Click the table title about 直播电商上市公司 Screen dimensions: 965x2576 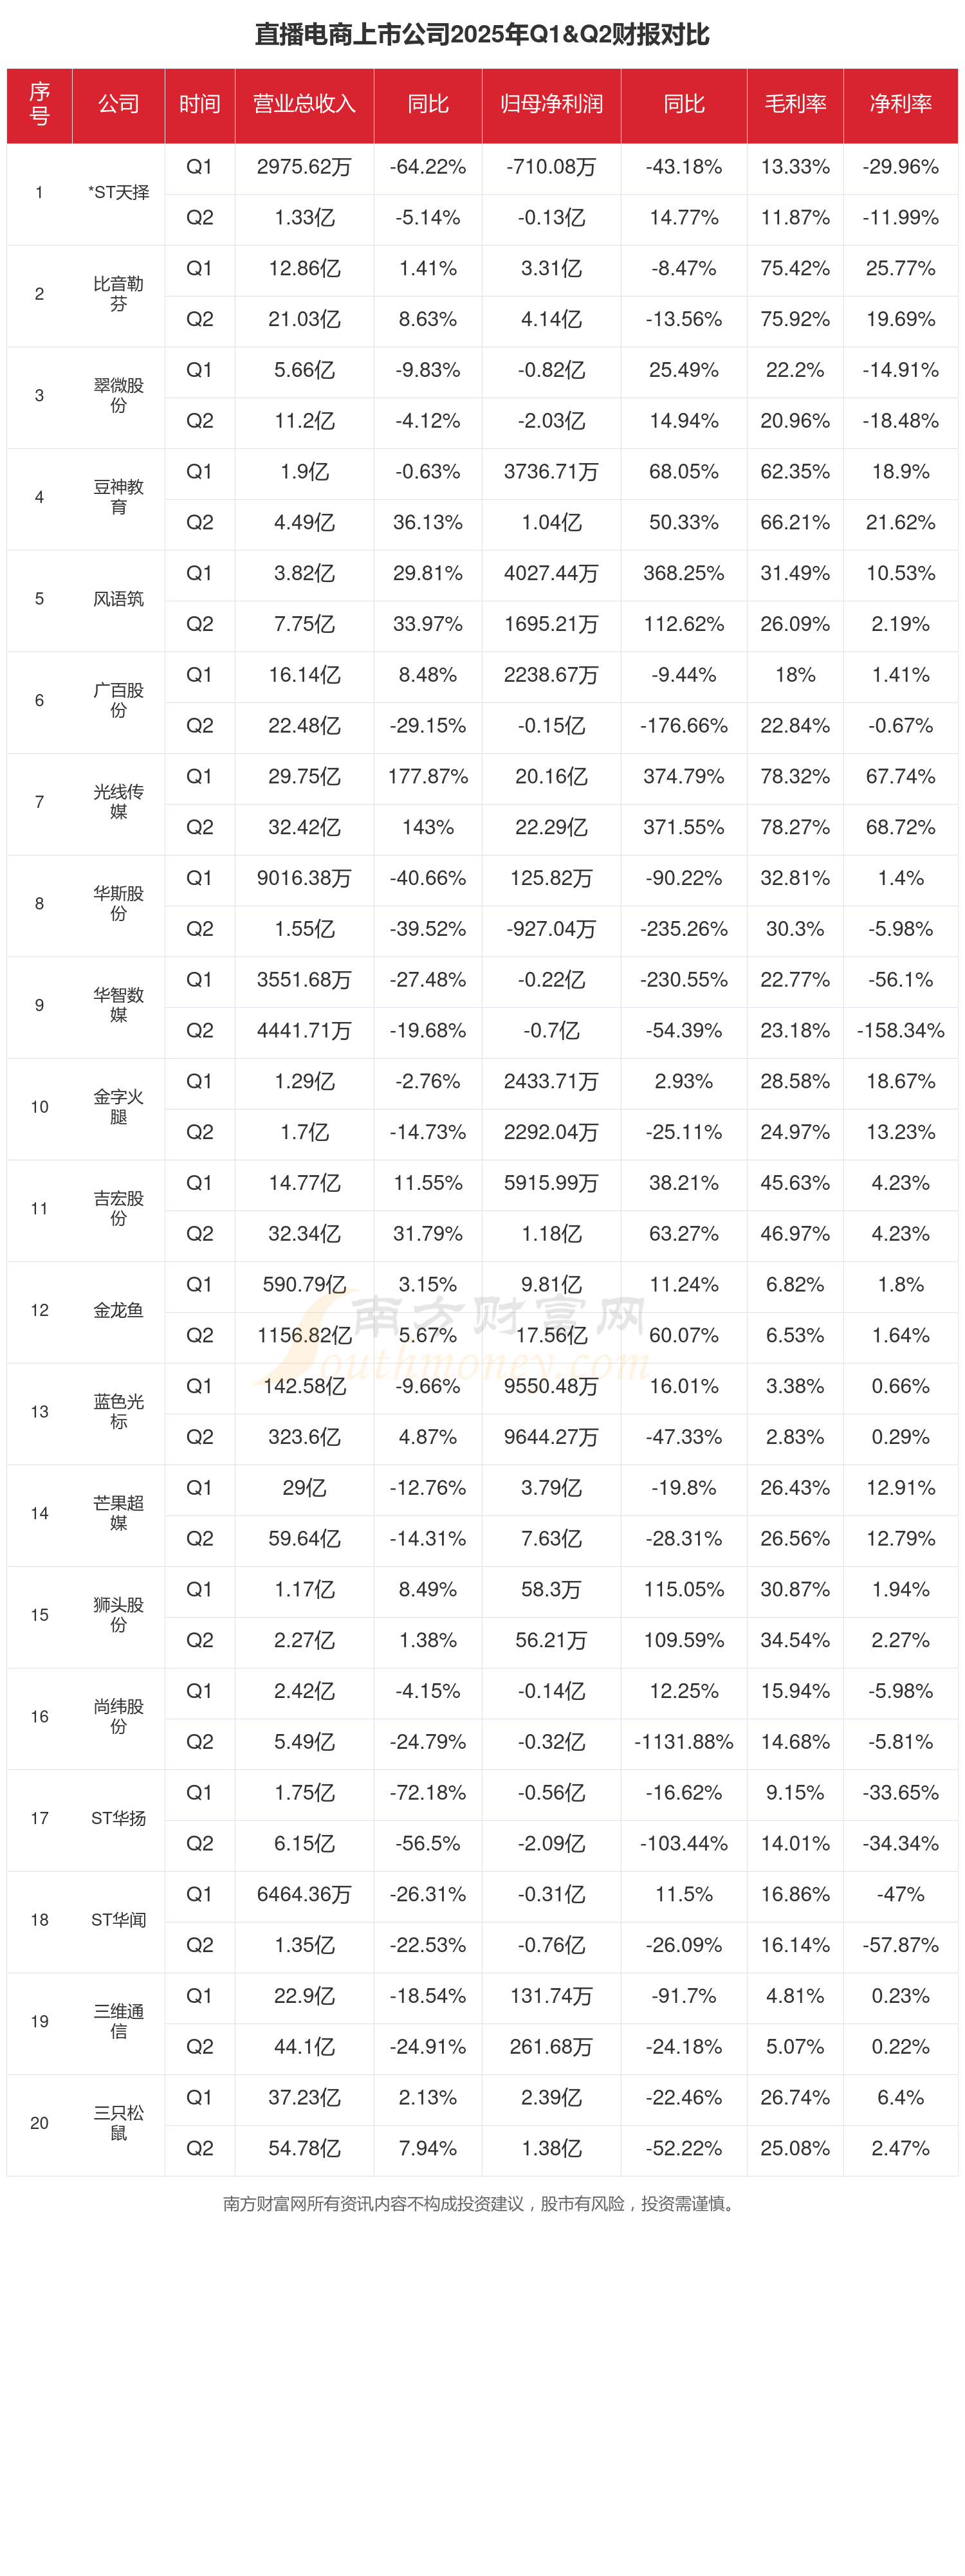click(482, 35)
